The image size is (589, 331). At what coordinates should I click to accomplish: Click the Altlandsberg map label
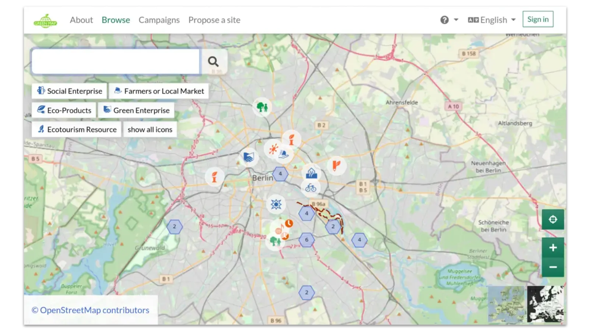point(515,123)
